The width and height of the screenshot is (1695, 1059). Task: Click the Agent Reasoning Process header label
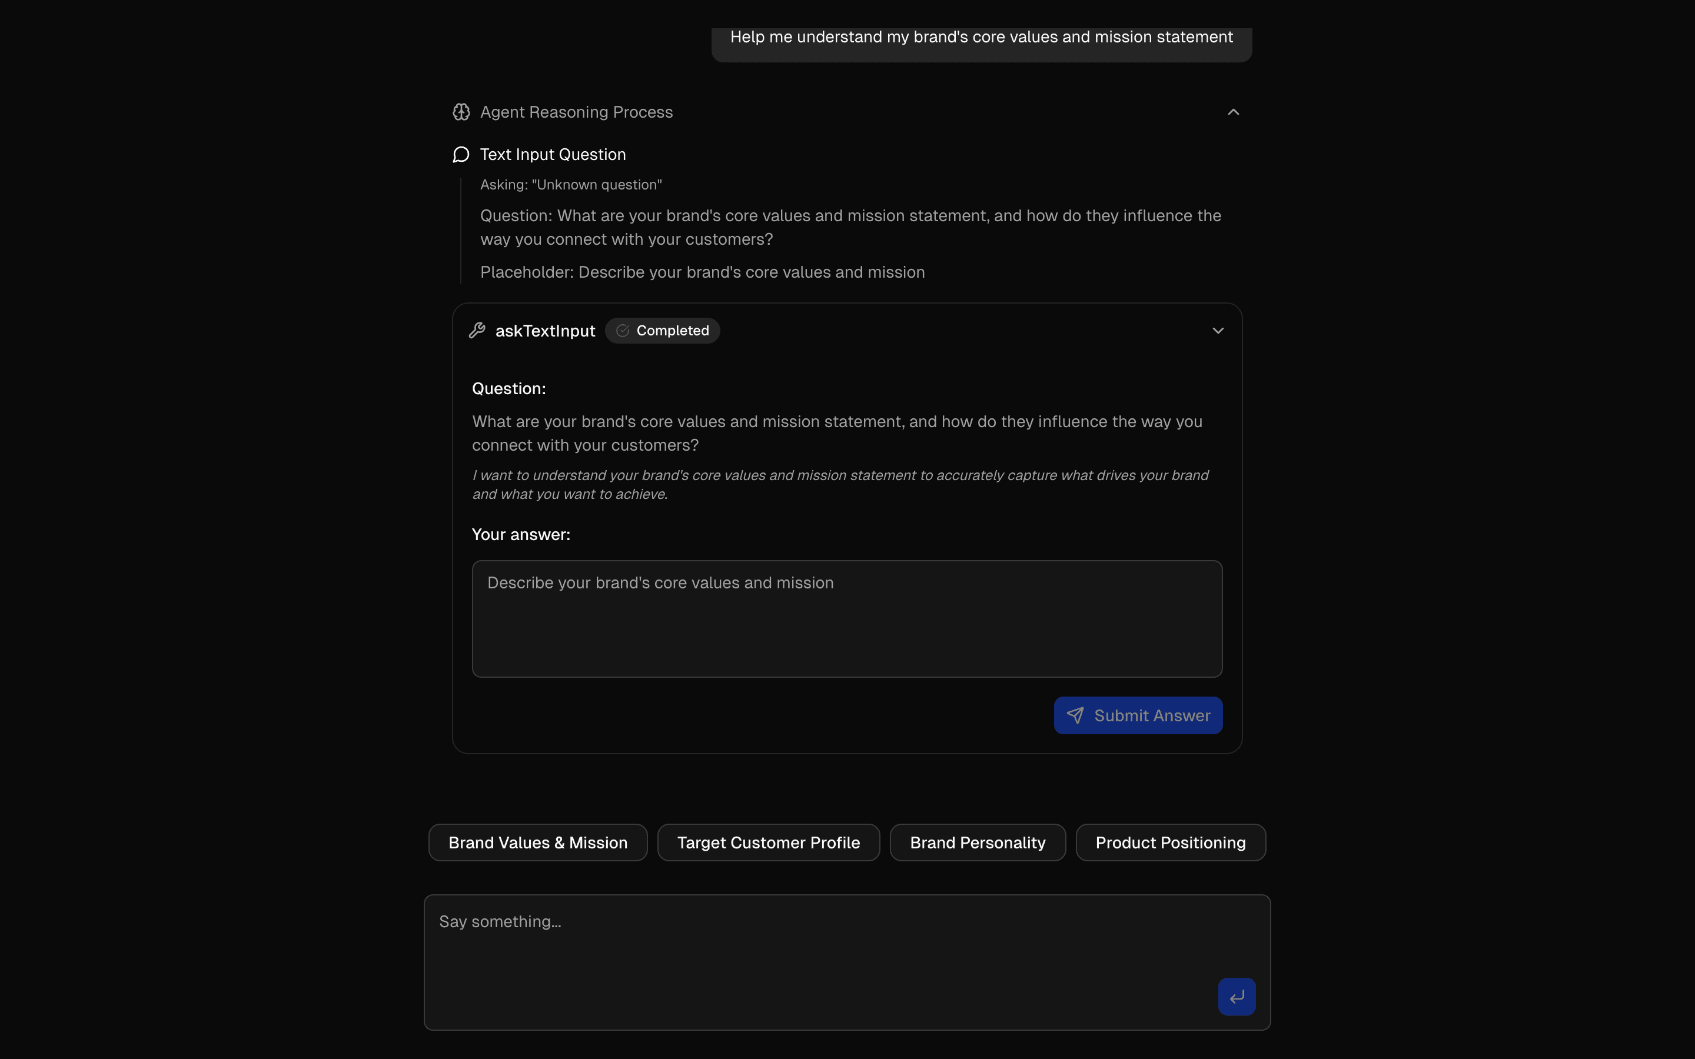pos(576,112)
